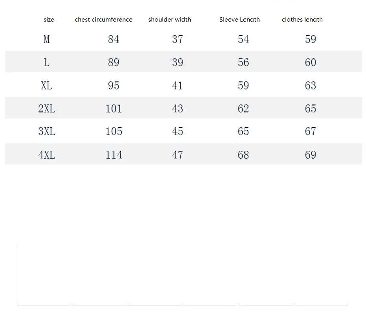The height and width of the screenshot is (314, 366).
Task: Click the "size" column header
Action: [x=49, y=20]
